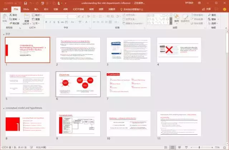229x150 pixels.
Task: Click the Reset (重置) slide button
Action: point(36,19)
